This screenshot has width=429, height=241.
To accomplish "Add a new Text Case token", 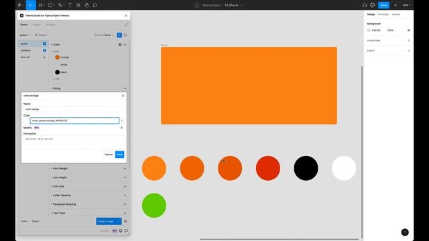I will (x=125, y=213).
